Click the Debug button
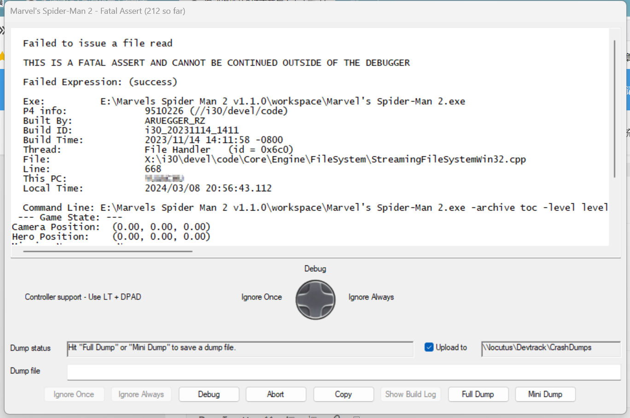Image resolution: width=630 pixels, height=418 pixels. click(209, 394)
